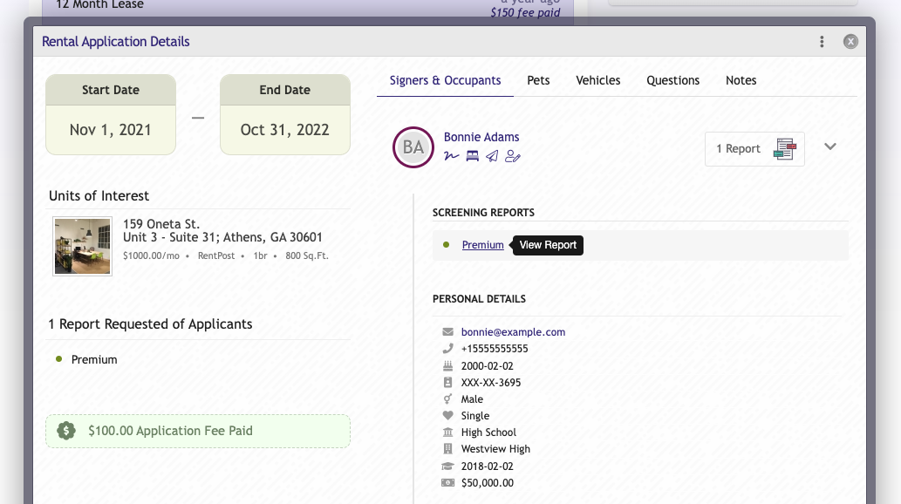Screen dimensions: 901x504
Task: Click the Start Date Nov 1, 2021 box
Action: tap(111, 114)
